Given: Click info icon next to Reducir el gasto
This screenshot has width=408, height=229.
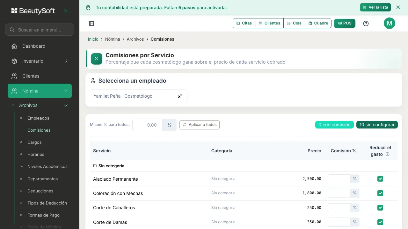Looking at the screenshot, I should click(x=388, y=154).
